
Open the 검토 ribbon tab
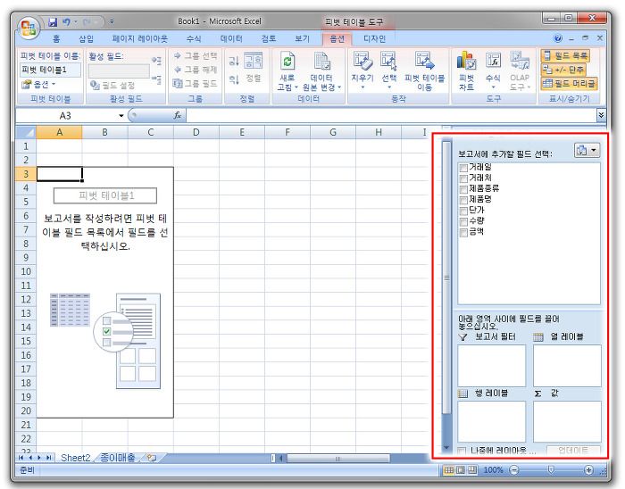click(269, 39)
